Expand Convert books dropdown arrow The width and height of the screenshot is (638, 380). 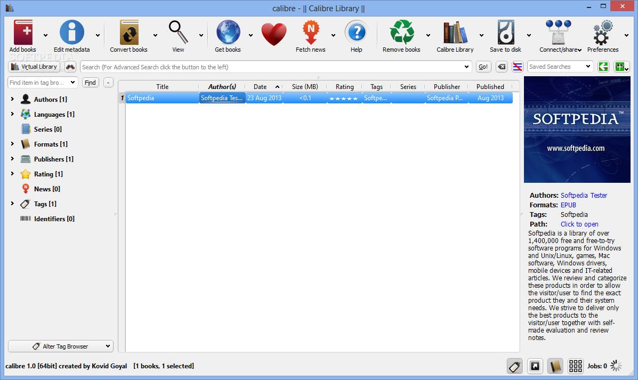click(x=155, y=35)
